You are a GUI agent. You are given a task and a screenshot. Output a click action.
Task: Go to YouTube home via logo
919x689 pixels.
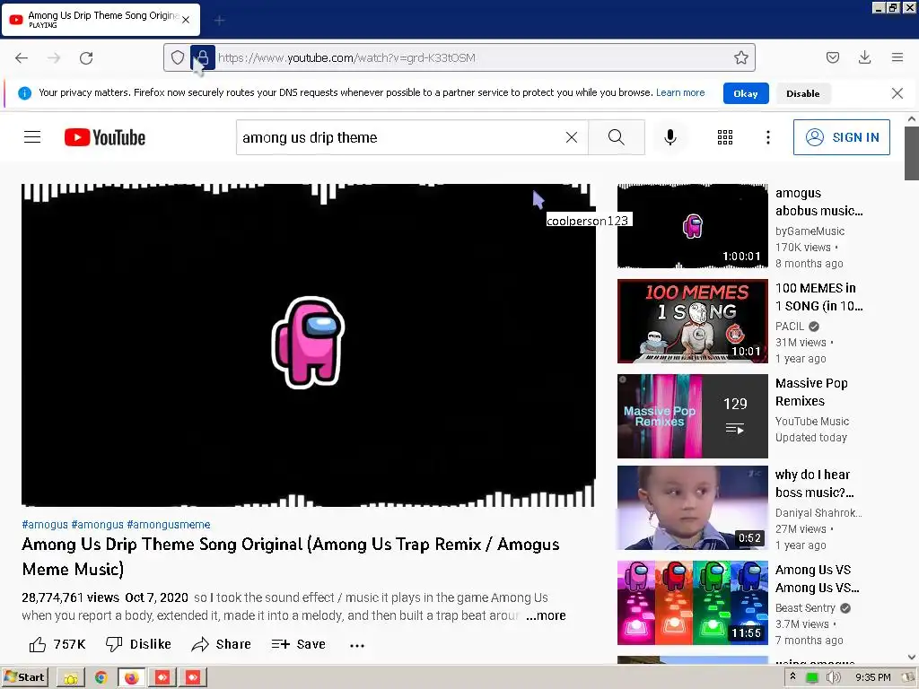click(105, 137)
